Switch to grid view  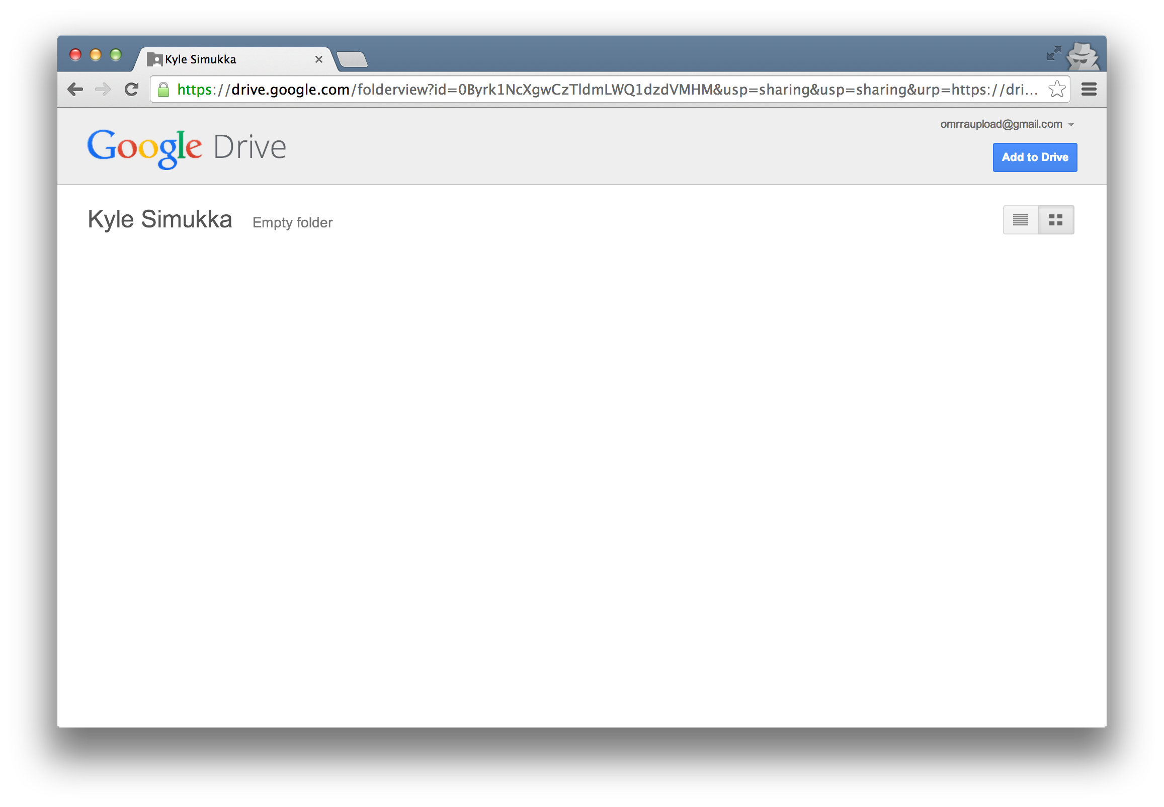(x=1056, y=220)
